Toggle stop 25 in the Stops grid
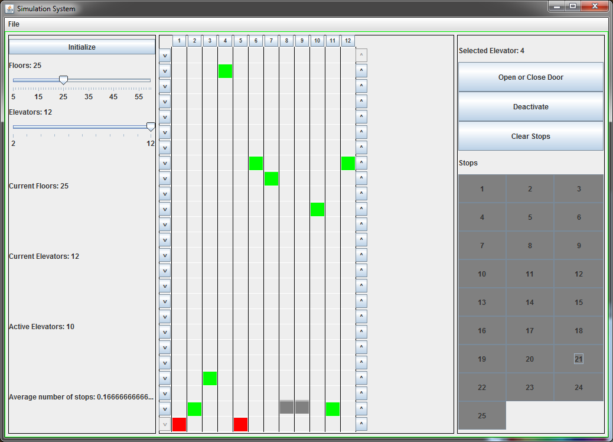This screenshot has width=613, height=442. [x=482, y=416]
